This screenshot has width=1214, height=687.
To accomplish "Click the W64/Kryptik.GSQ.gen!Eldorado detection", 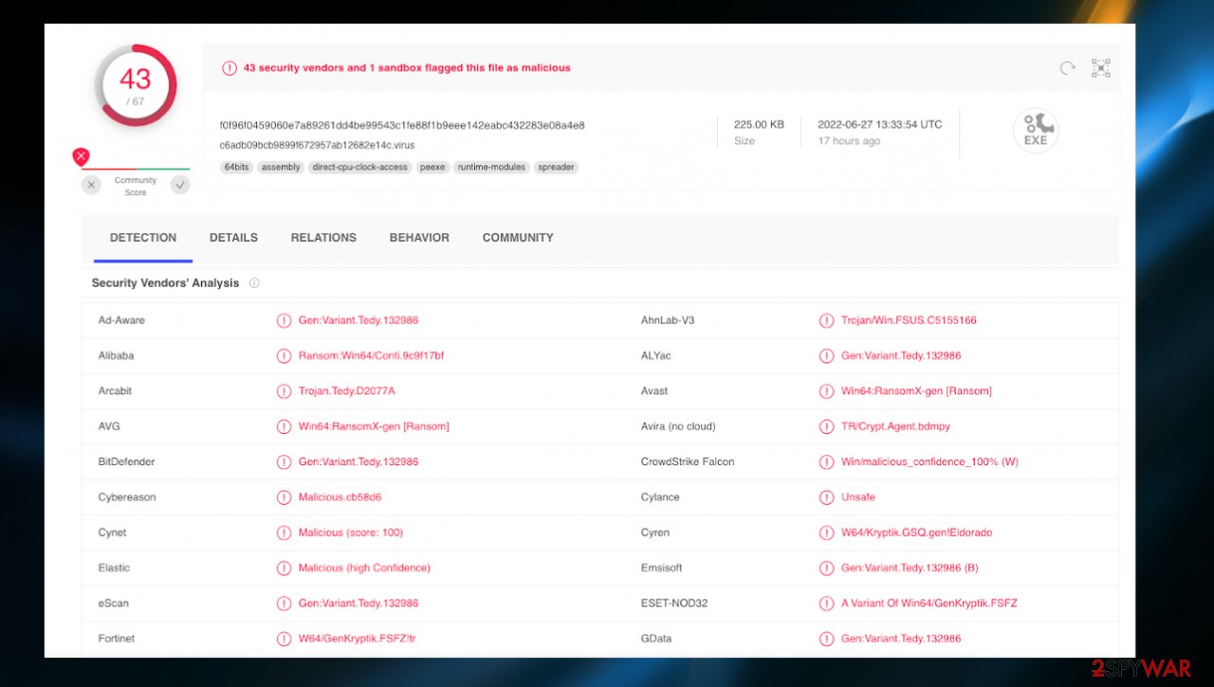I will click(x=916, y=533).
